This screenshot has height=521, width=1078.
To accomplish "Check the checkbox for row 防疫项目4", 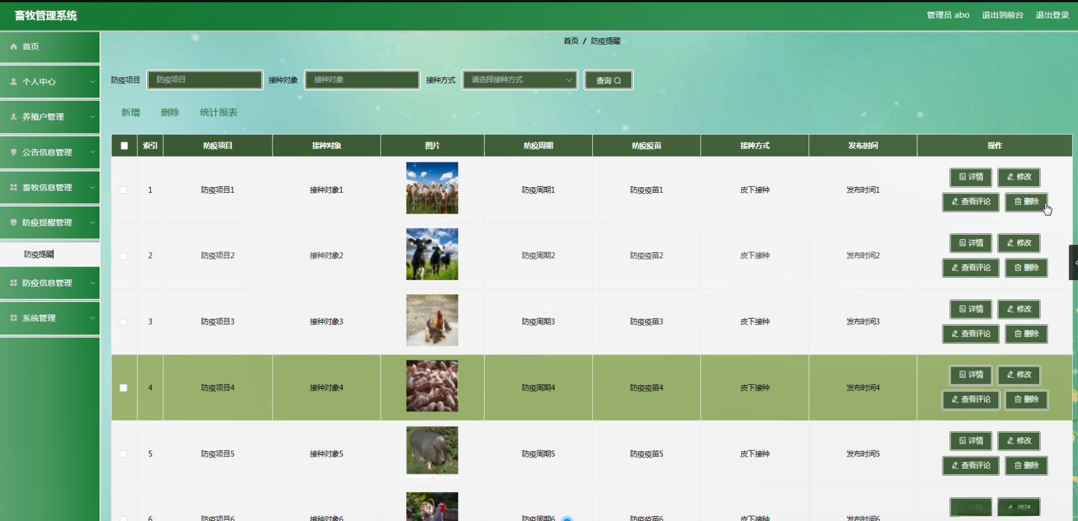I will pyautogui.click(x=123, y=387).
